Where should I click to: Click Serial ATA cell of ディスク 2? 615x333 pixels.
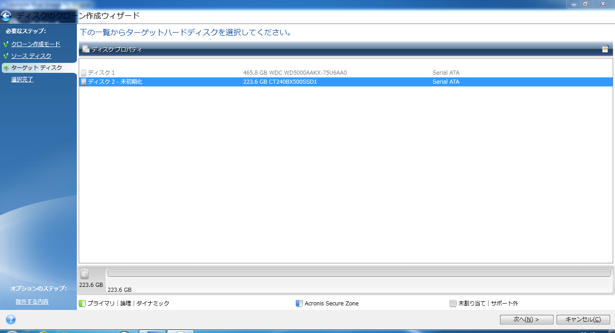[x=446, y=82]
